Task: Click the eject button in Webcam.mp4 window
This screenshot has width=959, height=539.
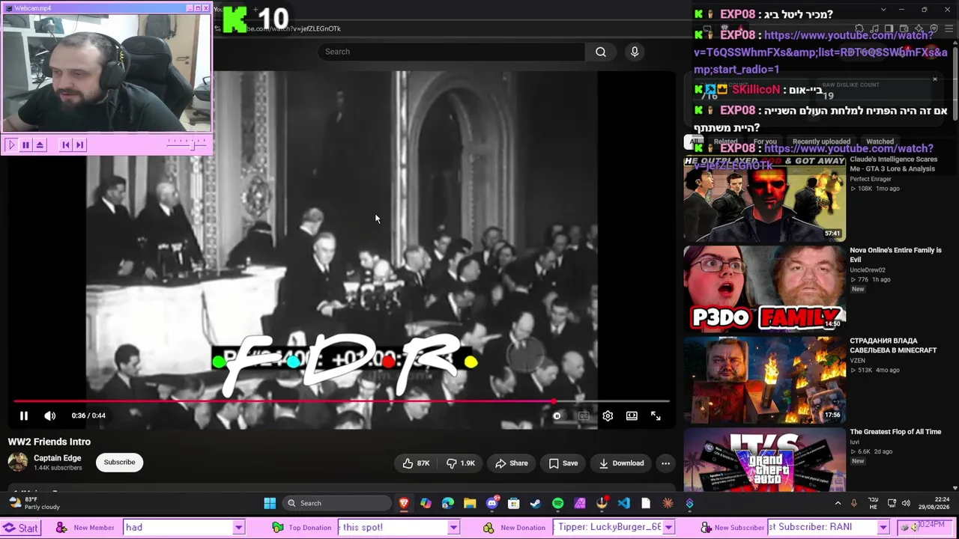Action: [x=40, y=145]
